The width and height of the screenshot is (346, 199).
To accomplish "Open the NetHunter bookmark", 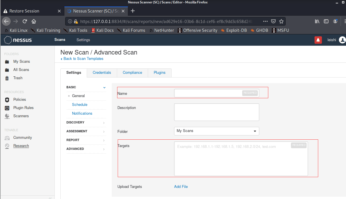I will click(x=161, y=30).
